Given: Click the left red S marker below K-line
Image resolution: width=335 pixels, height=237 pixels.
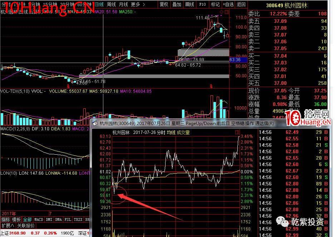Looking at the screenshot, I should pos(68,86).
